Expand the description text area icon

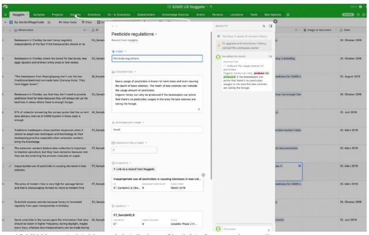coord(199,109)
